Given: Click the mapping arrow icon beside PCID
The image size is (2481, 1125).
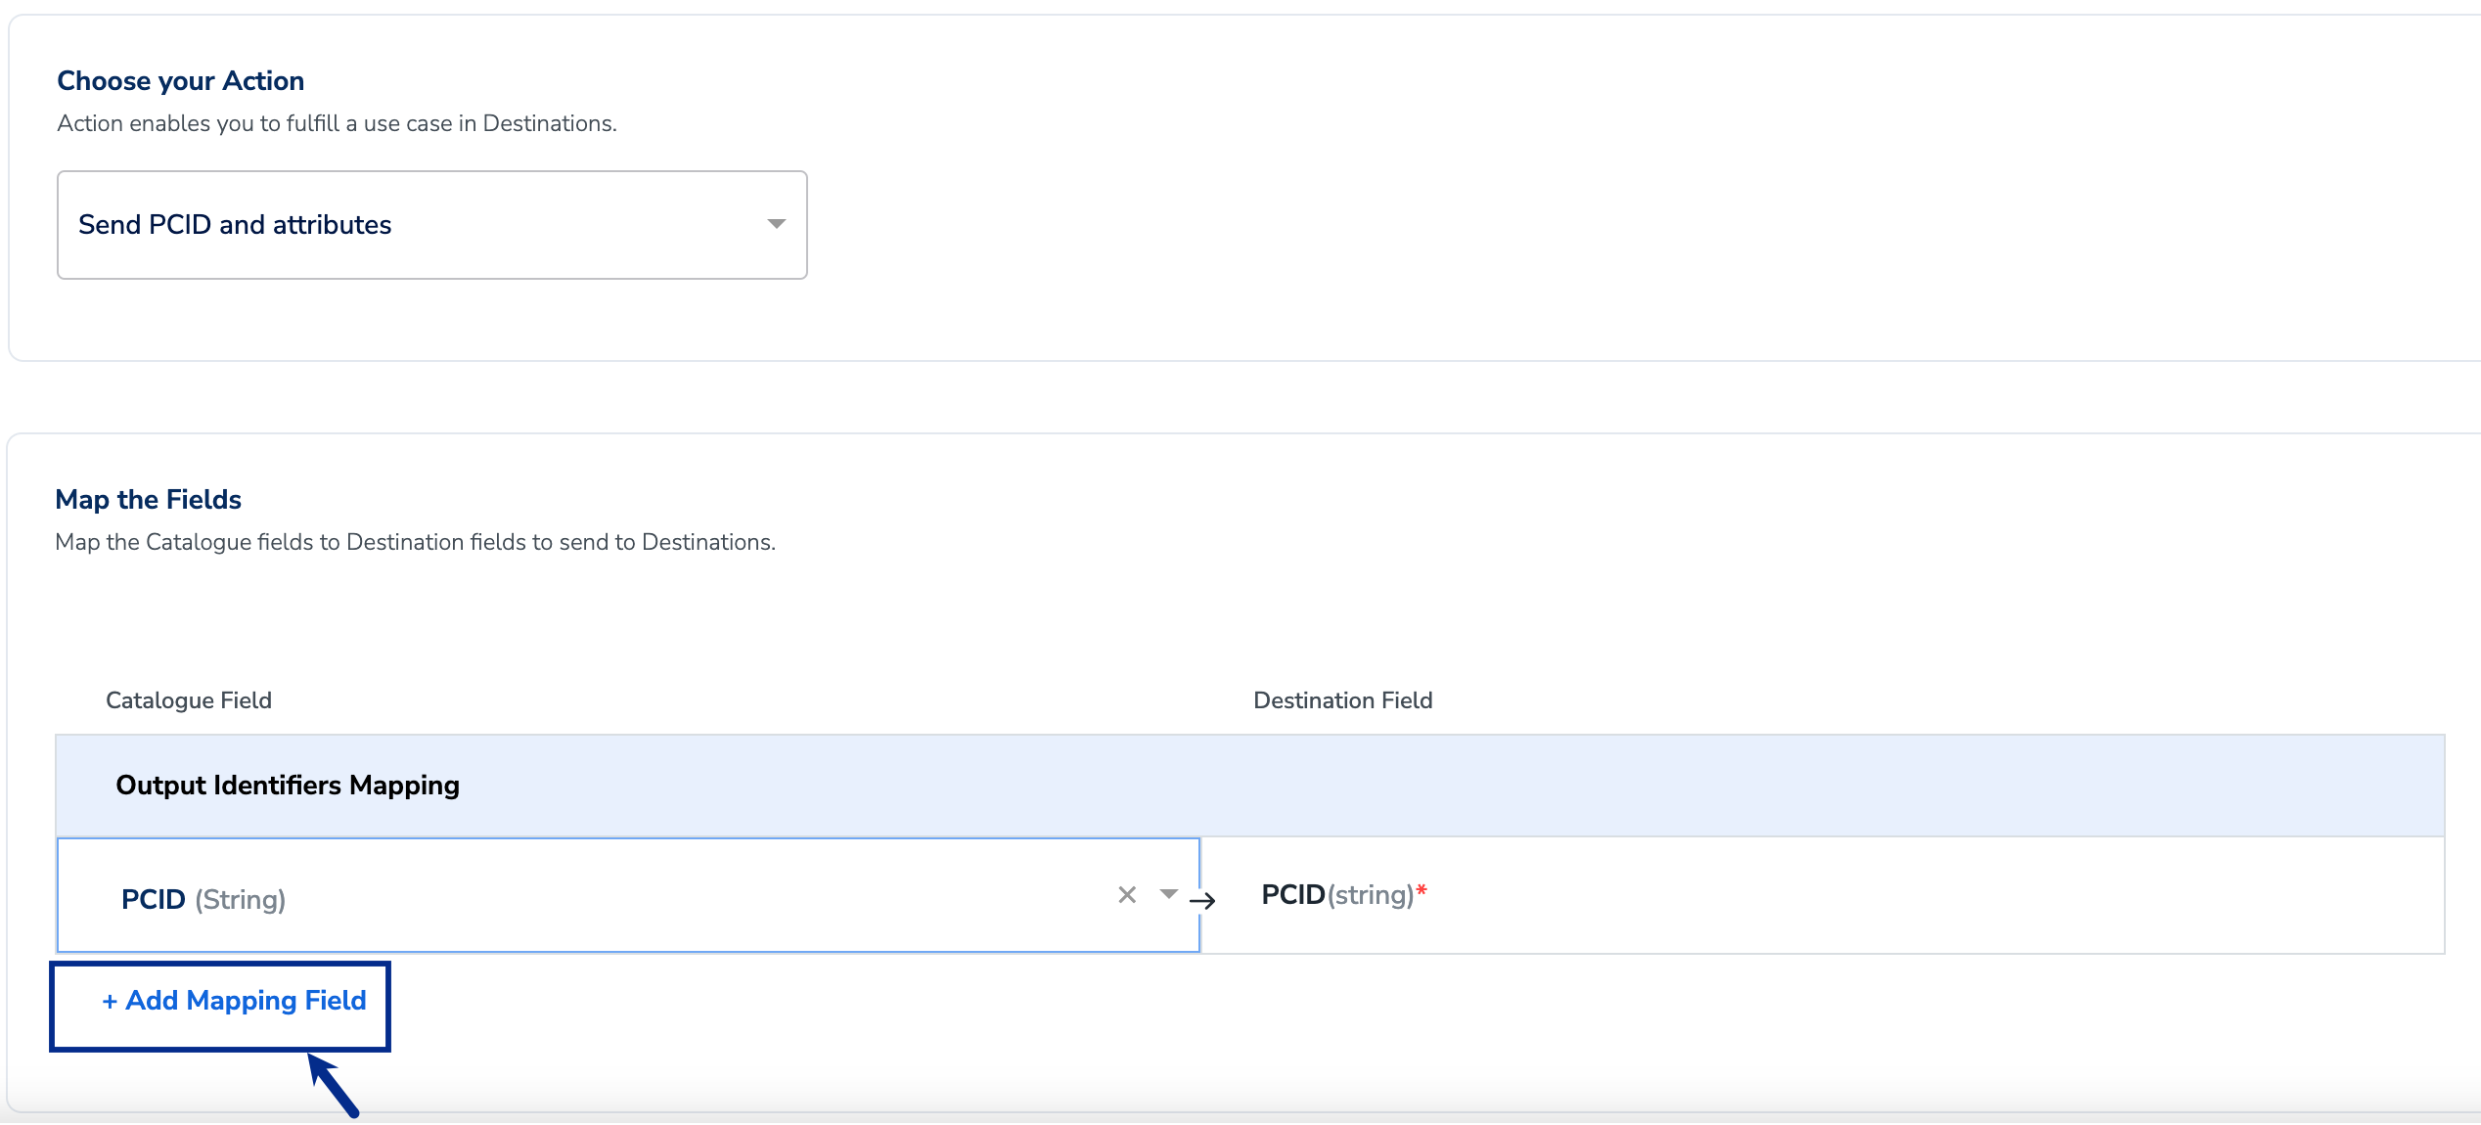Looking at the screenshot, I should point(1203,901).
